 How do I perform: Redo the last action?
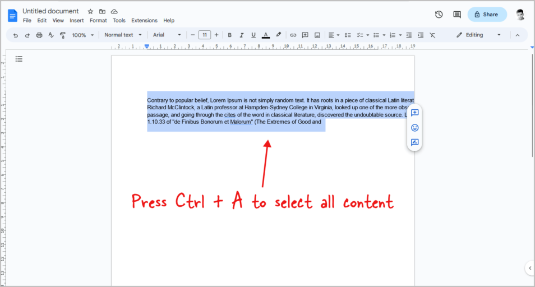click(27, 35)
